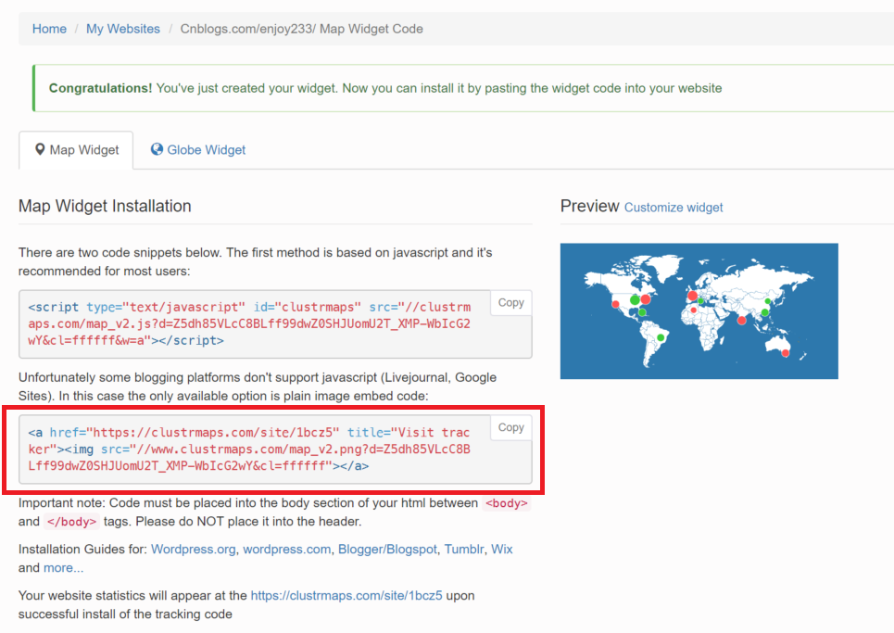This screenshot has height=633, width=894.
Task: Go to My Websites breadcrumb
Action: tap(123, 29)
